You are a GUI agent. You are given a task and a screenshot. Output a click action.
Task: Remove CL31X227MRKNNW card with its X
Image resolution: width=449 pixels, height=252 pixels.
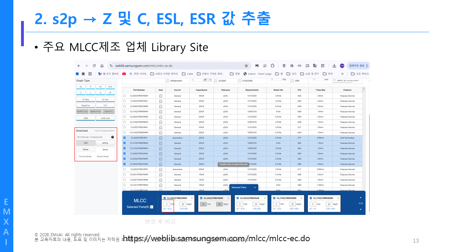tap(338, 198)
